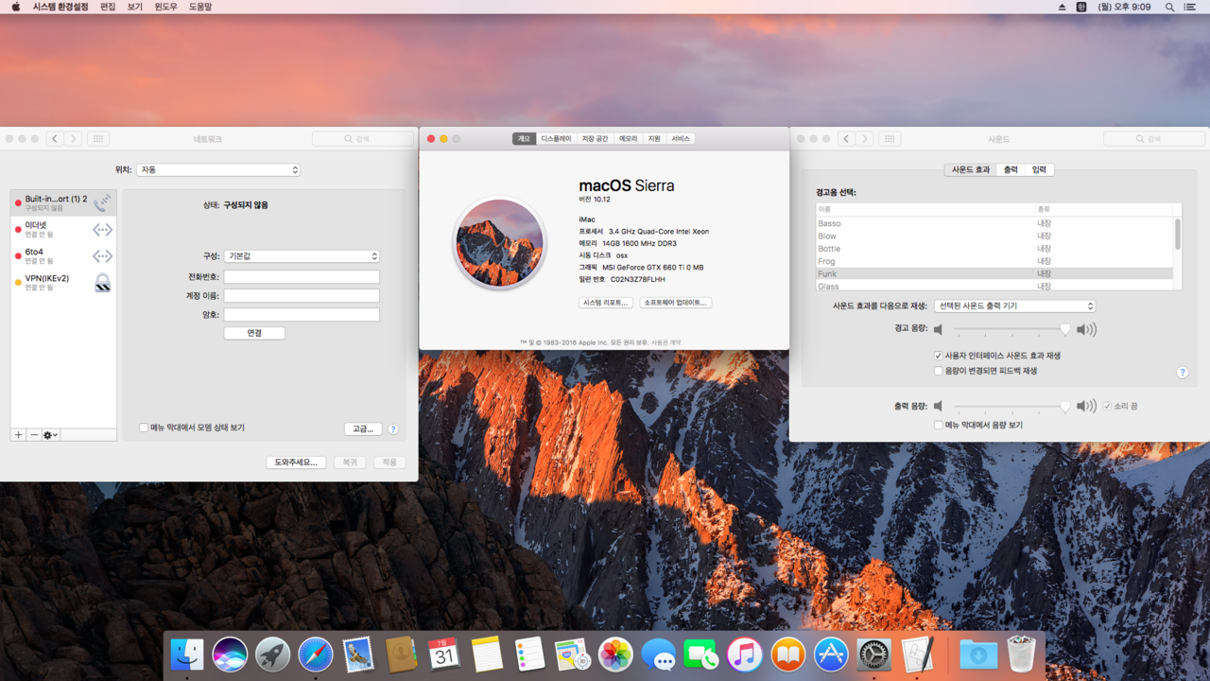This screenshot has width=1210, height=681.
Task: Click Show All grid in Sound window
Action: click(890, 139)
